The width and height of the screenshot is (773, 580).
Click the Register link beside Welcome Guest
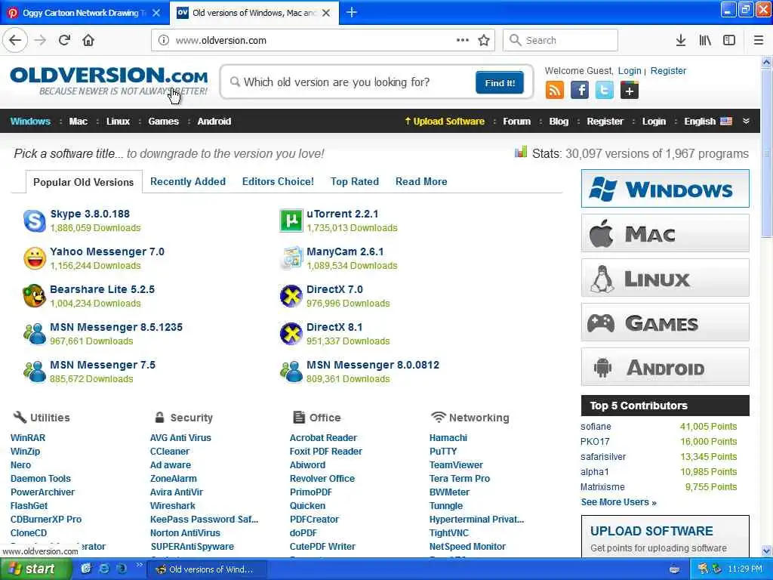click(668, 70)
